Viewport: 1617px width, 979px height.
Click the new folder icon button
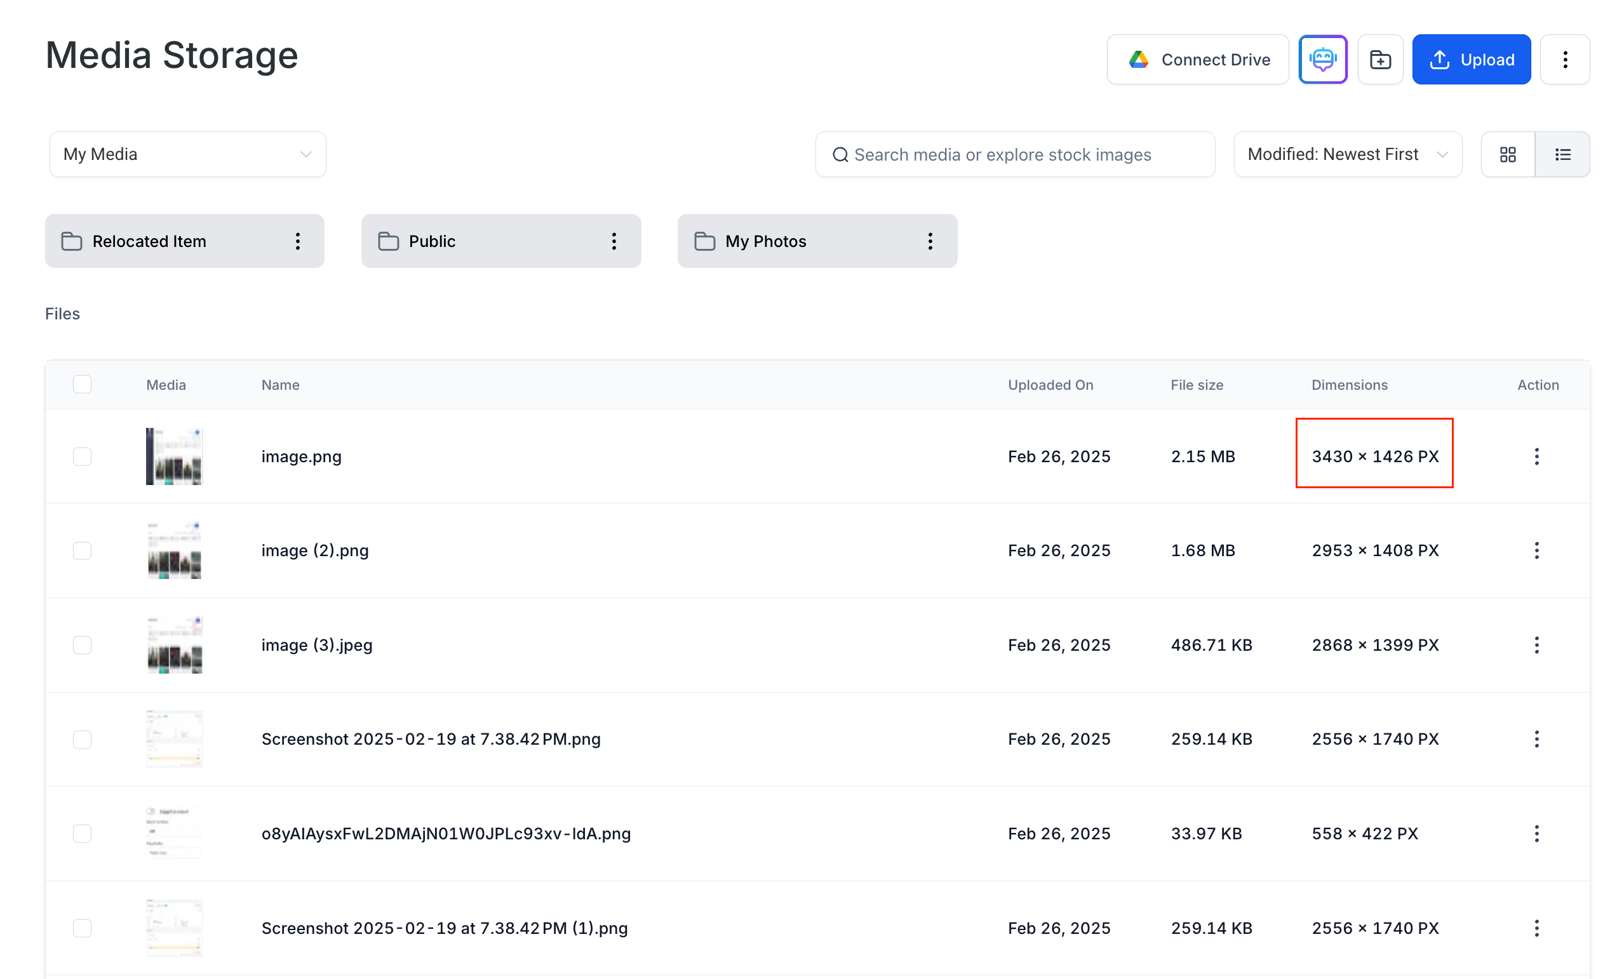click(1380, 60)
